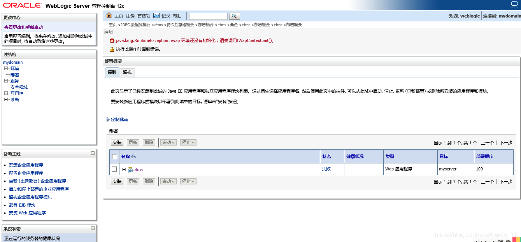Click the red error icon in messages
521x242 pixels.
coord(112,41)
